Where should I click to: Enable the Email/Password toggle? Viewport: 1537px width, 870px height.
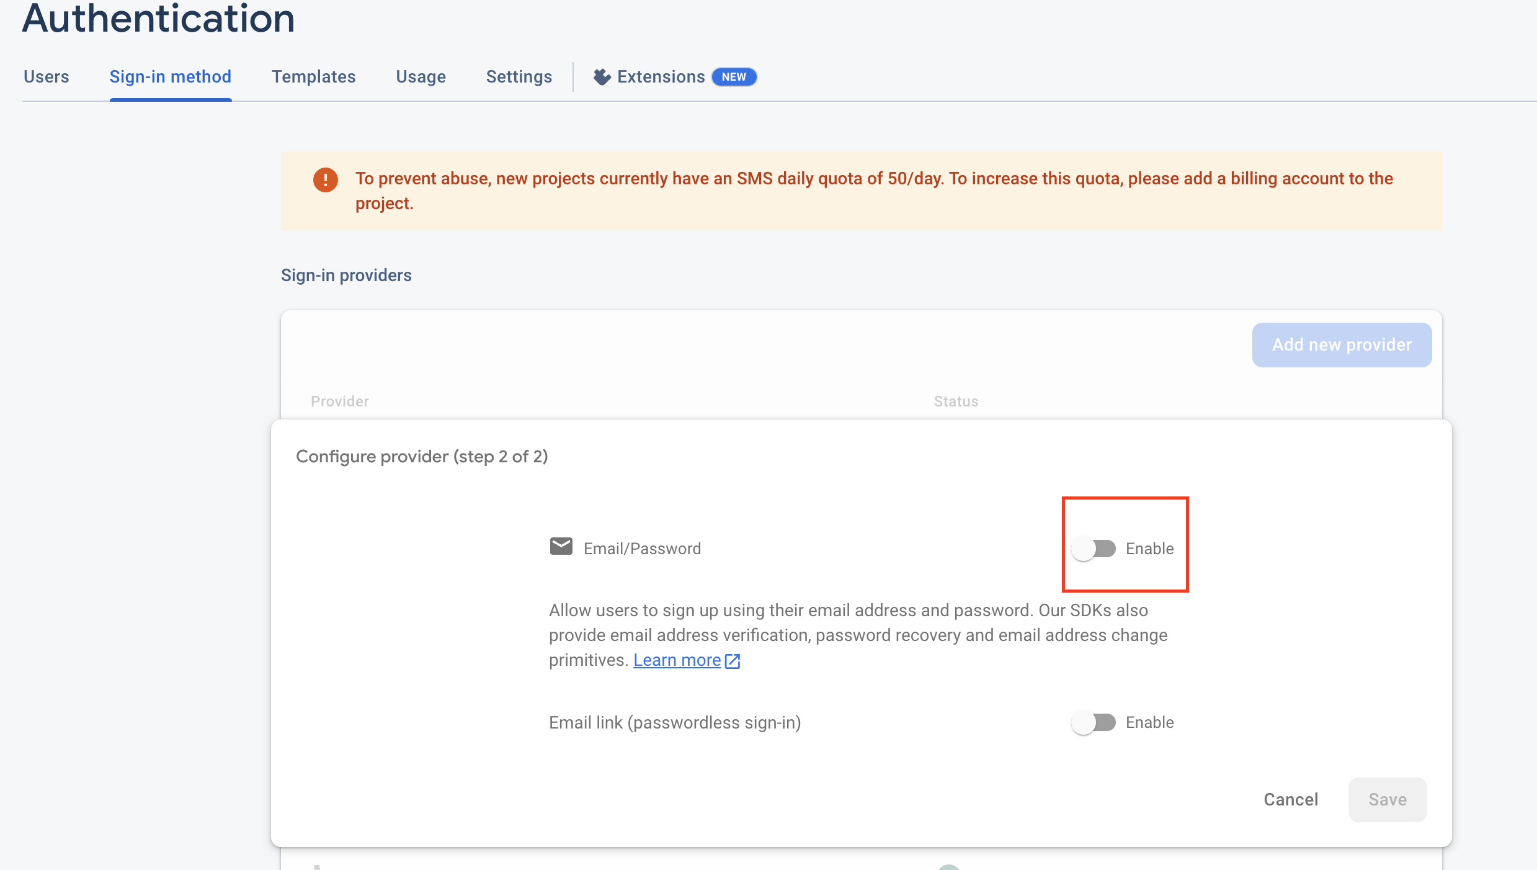pos(1094,549)
